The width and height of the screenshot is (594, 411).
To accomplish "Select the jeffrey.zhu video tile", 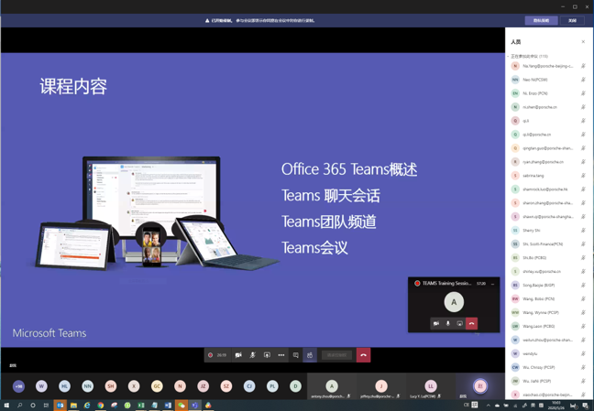I will 381,386.
